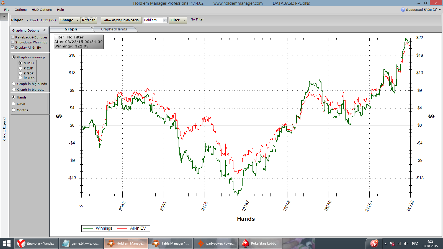443x249 pixels.
Task: Switch to the Graphed Hands tab
Action: coord(114,29)
